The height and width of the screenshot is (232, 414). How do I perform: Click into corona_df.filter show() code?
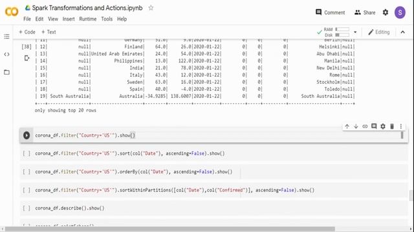point(85,135)
